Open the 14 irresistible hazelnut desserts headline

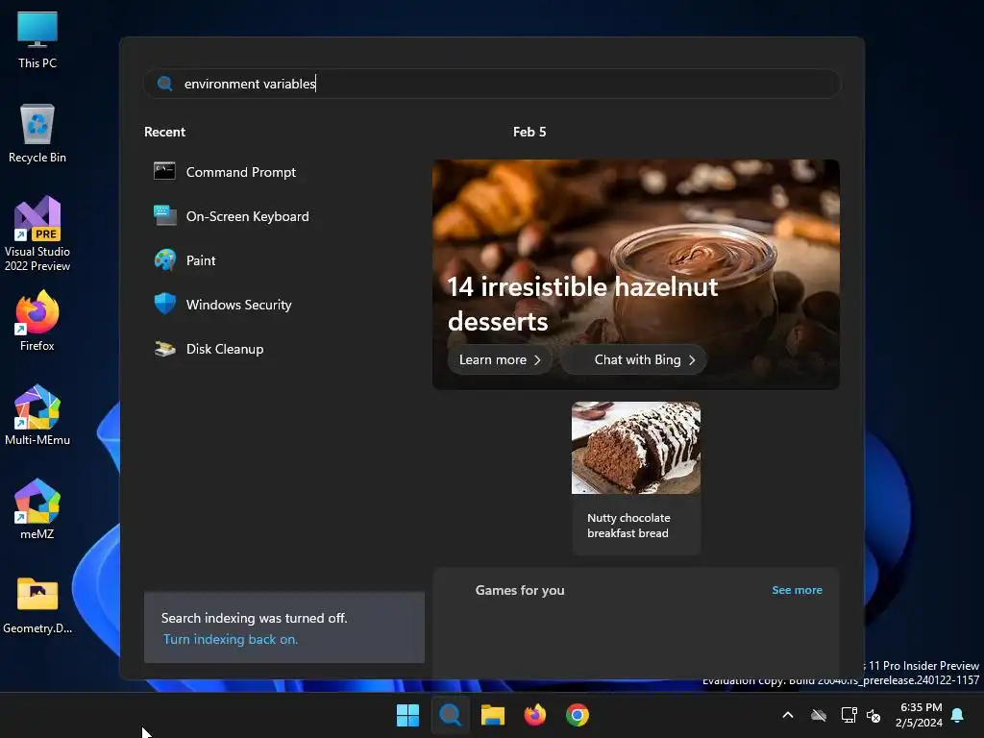(581, 304)
